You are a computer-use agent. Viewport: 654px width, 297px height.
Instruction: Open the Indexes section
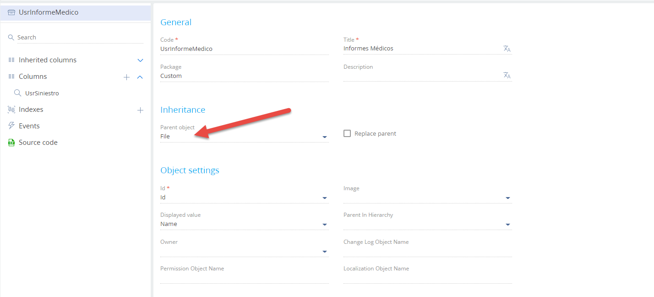tap(31, 110)
